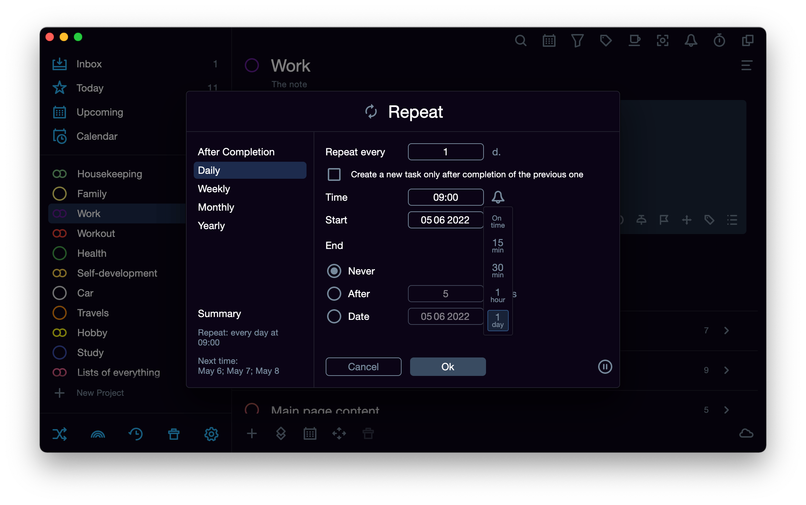
Task: Expand the task row with count 7
Action: (x=726, y=331)
